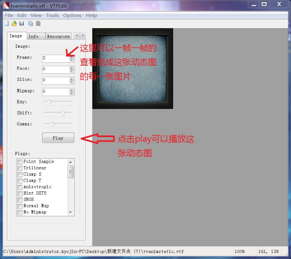
Task: Enable the SRGB flag
Action: tap(20, 200)
